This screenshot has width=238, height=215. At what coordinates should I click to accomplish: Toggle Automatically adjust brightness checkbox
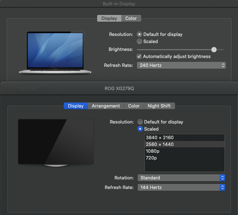point(140,57)
